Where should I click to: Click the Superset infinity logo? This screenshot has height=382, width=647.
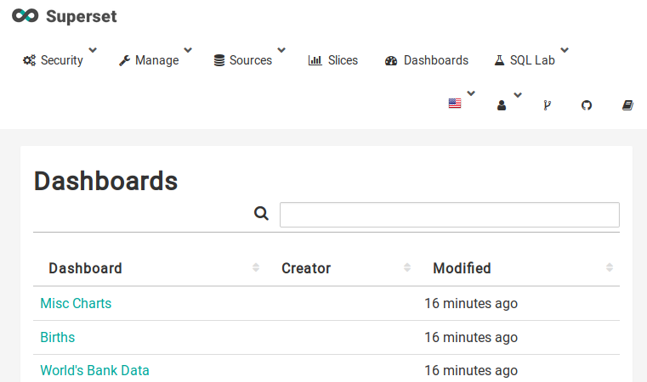click(x=26, y=16)
